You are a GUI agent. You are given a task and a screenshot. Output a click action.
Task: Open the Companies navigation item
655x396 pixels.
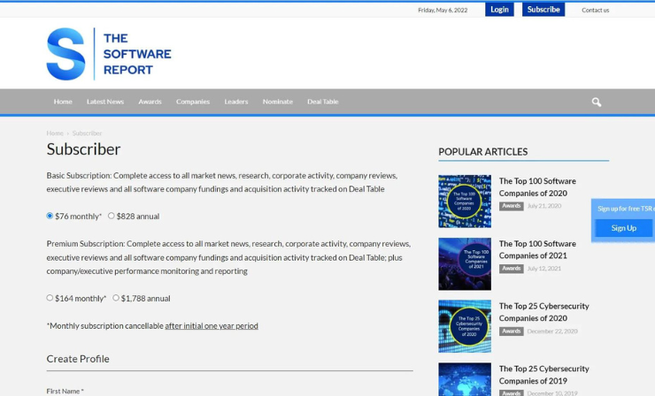(x=193, y=102)
